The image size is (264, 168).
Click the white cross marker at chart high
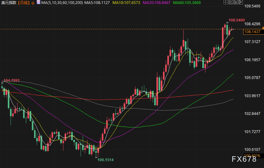[227, 23]
